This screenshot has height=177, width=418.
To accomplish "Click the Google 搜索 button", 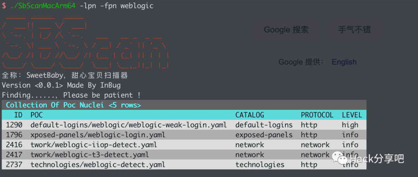I will coord(286,30).
